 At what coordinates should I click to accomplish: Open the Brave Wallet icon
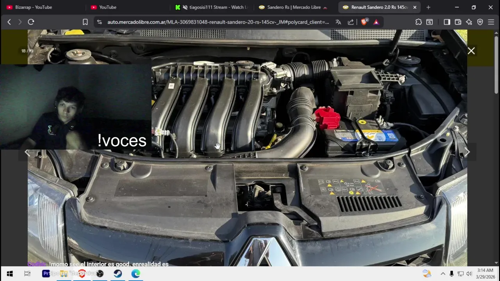pos(458,22)
